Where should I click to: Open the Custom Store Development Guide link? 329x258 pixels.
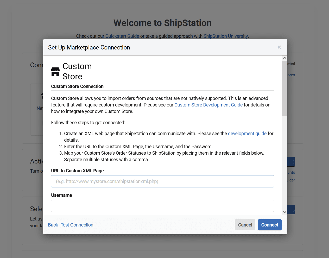208,105
